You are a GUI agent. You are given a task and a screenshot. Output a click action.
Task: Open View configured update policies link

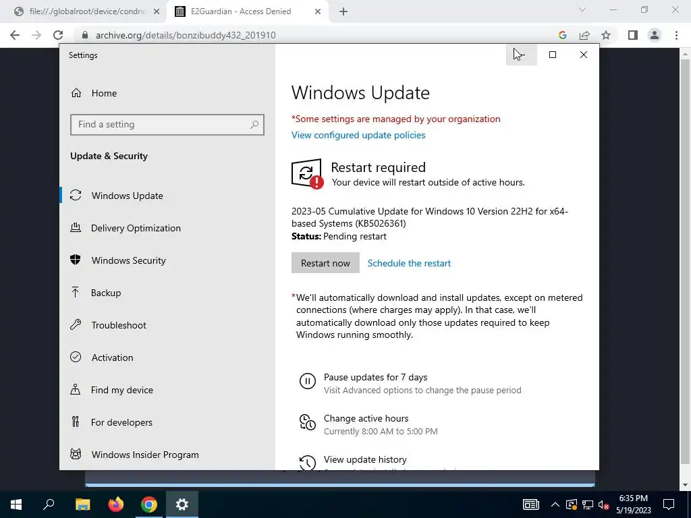pos(358,135)
